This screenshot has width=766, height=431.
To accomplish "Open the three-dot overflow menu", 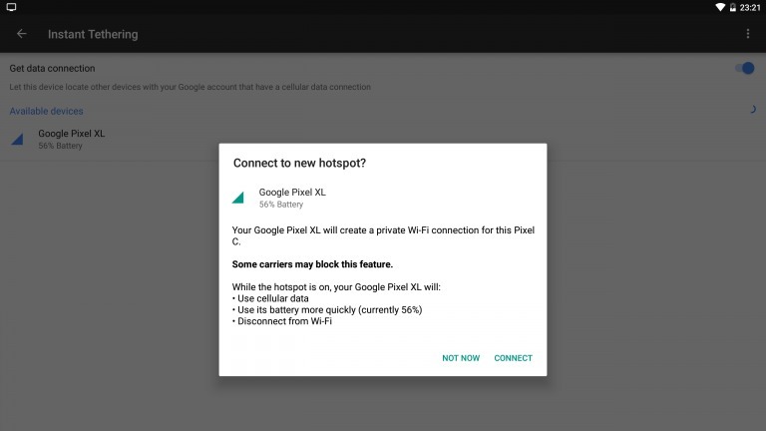I will click(x=748, y=34).
